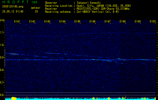Click the 1.0 frequency axis label
This screenshot has width=158, height=100.
(2, 45)
